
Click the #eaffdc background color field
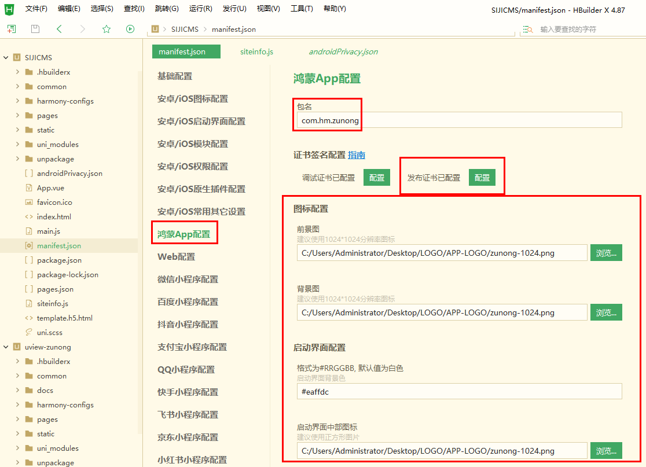(460, 392)
